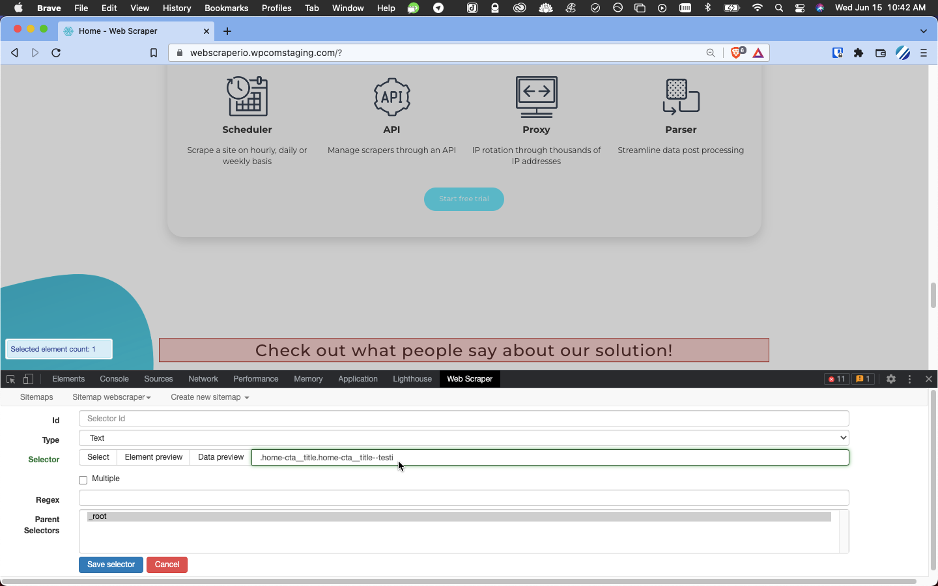Open the Brave Wallet icon in toolbar
The height and width of the screenshot is (586, 938).
(881, 53)
